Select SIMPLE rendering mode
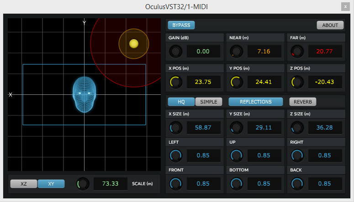 [209, 102]
